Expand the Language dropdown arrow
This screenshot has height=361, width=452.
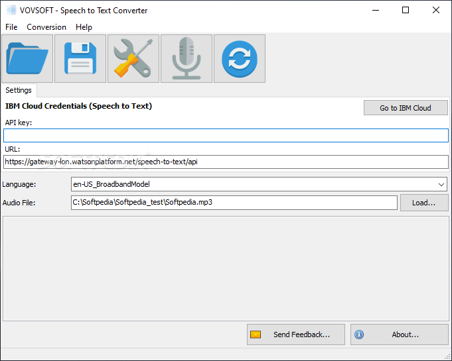pos(441,184)
